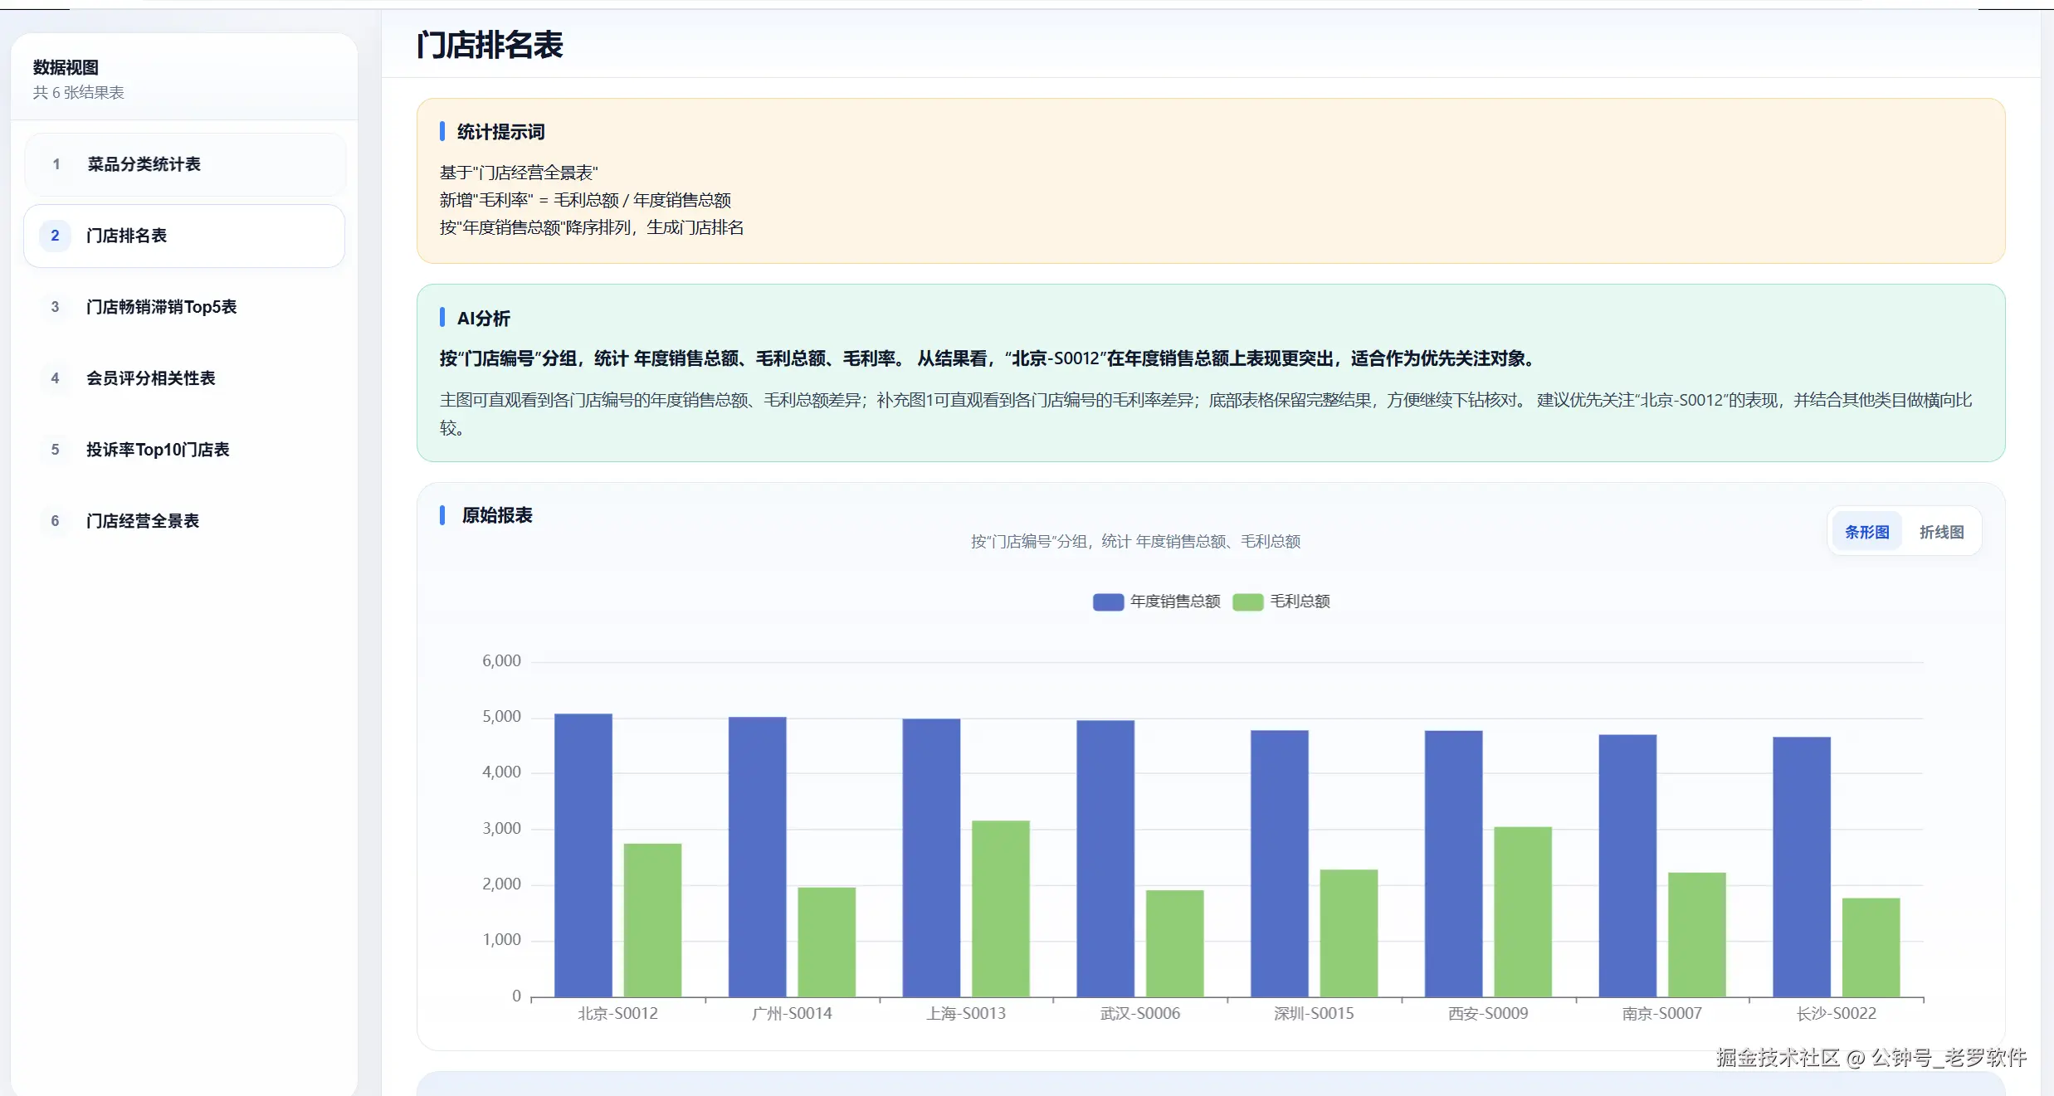2054x1096 pixels.
Task: Click chart subtitle 按"门店编号"分组
Action: 1136,542
